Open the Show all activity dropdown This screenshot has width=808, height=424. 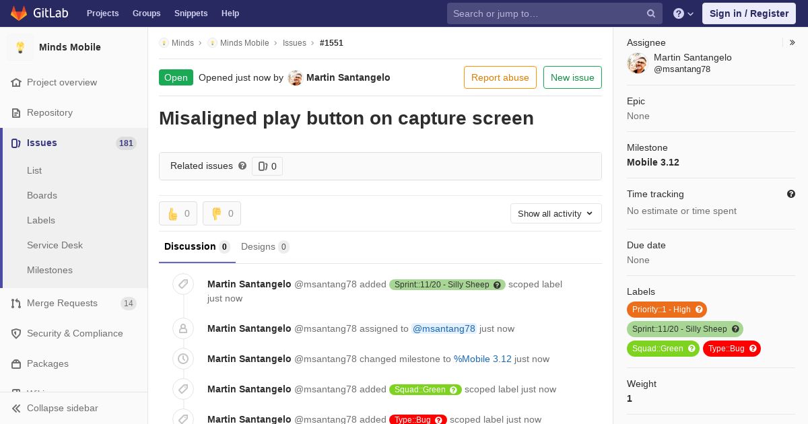(x=556, y=213)
